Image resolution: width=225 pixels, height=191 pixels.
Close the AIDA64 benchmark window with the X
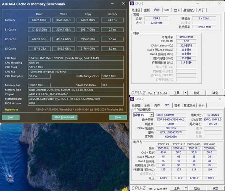(x=124, y=3)
